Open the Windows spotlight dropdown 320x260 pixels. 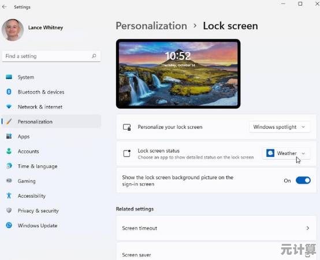(279, 127)
